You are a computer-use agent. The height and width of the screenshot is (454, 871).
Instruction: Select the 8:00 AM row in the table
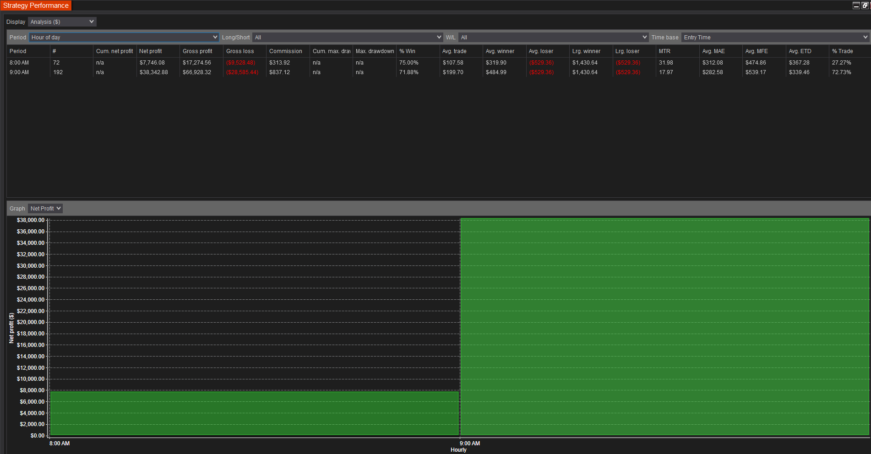click(x=183, y=62)
